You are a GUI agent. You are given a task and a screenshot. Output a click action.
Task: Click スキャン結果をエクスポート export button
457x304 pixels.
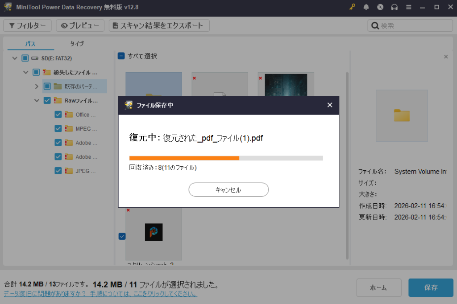click(159, 26)
